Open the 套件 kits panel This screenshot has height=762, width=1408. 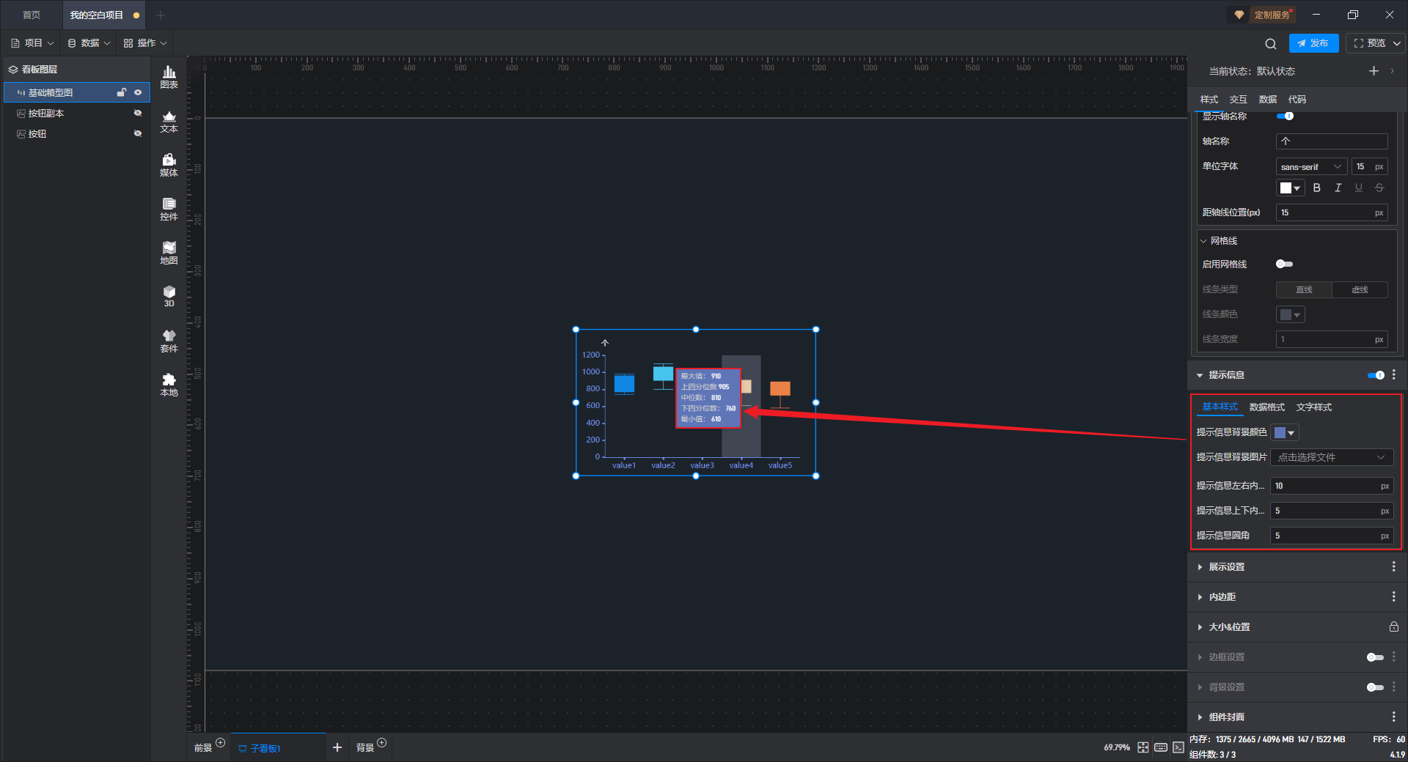pos(169,341)
